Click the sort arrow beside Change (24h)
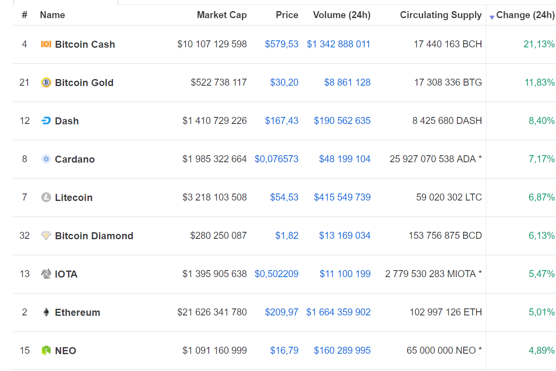 [x=492, y=17]
